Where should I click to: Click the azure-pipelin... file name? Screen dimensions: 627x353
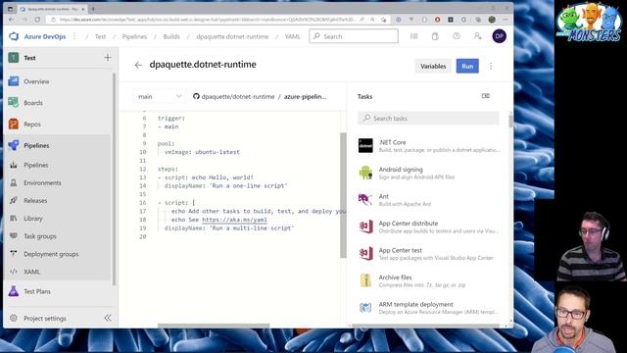tap(305, 96)
